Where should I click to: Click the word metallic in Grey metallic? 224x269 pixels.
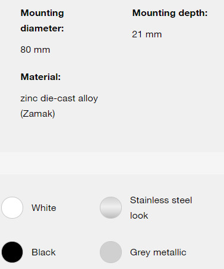pyautogui.click(x=170, y=252)
